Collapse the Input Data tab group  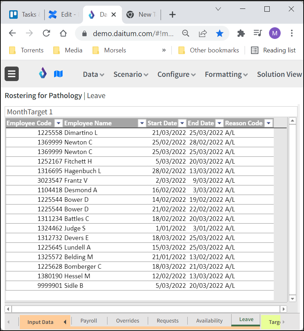65,322
